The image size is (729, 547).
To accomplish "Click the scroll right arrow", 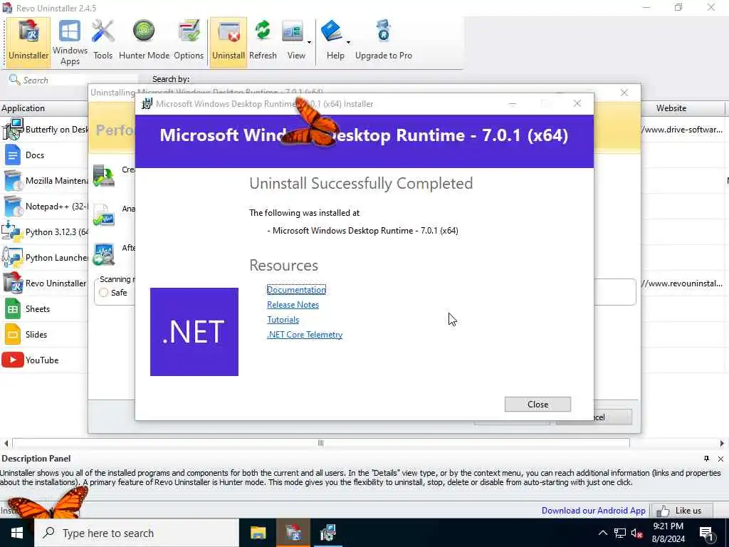I will [x=722, y=443].
